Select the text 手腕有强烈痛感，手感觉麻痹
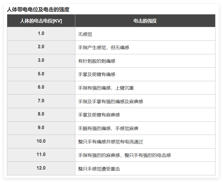 [108, 129]
